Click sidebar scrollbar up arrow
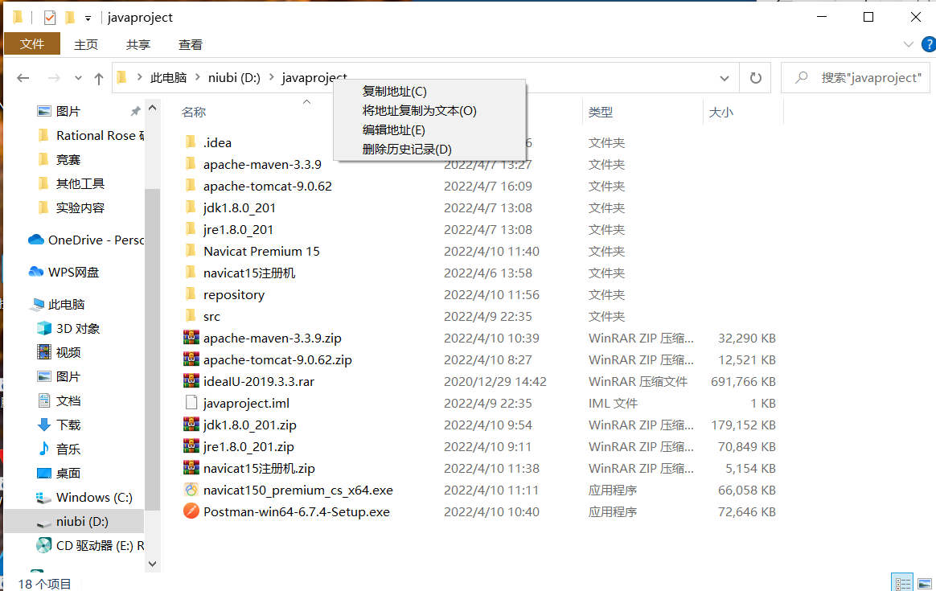936x591 pixels. [152, 108]
